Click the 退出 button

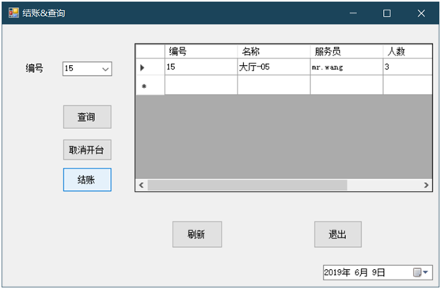click(x=338, y=234)
